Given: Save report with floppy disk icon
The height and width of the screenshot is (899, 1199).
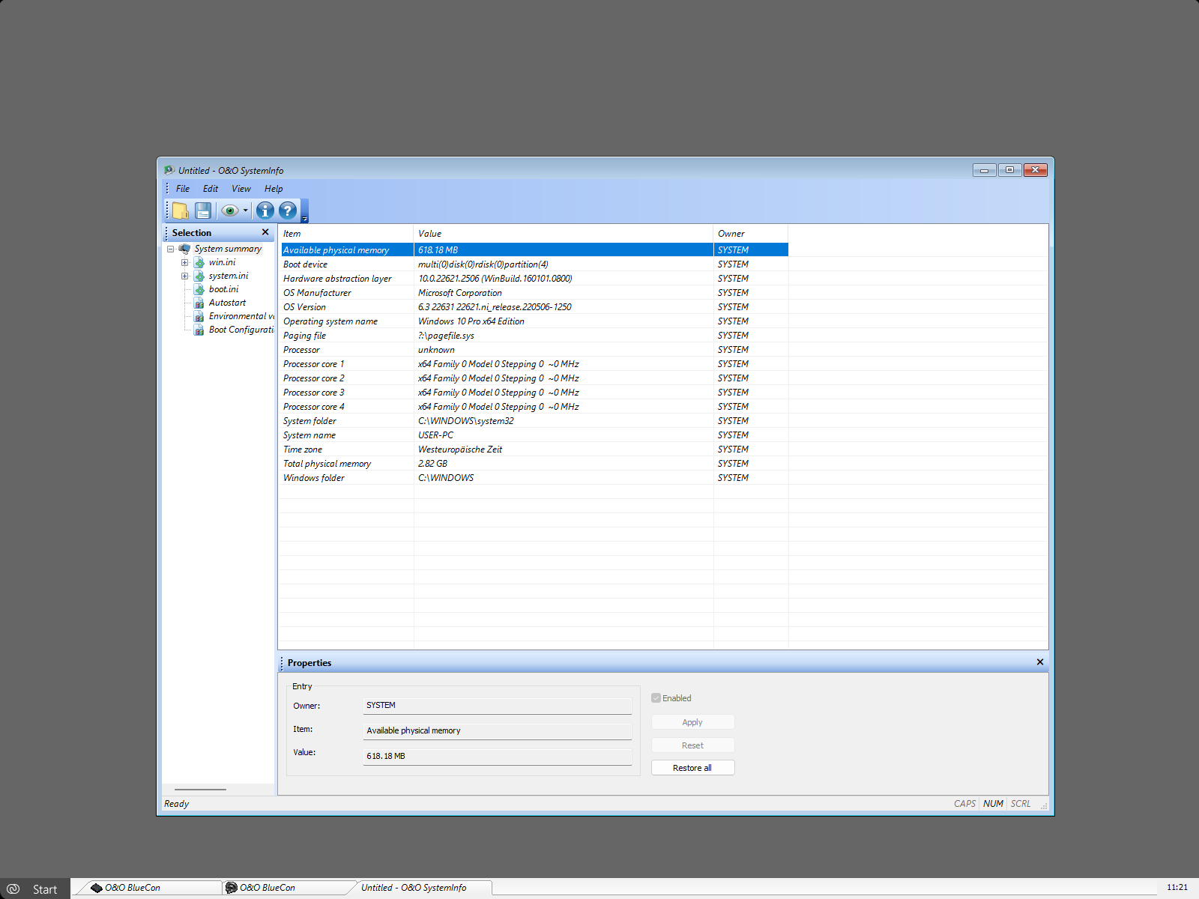Looking at the screenshot, I should point(203,211).
